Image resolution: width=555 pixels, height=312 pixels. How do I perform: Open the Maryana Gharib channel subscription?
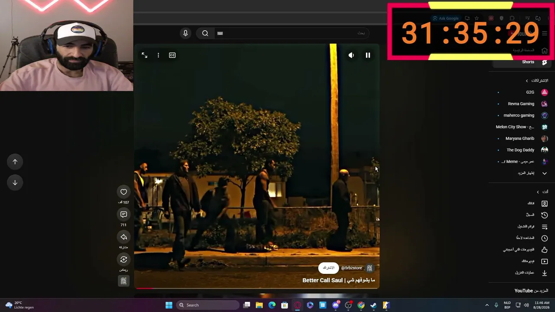(523, 139)
